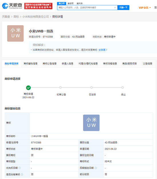Switch to the 代理/办理机构信息 tab
Image resolution: width=157 pixels, height=179 pixels.
tap(88, 63)
